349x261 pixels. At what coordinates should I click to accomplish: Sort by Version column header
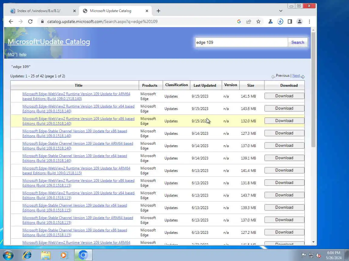[x=231, y=85]
